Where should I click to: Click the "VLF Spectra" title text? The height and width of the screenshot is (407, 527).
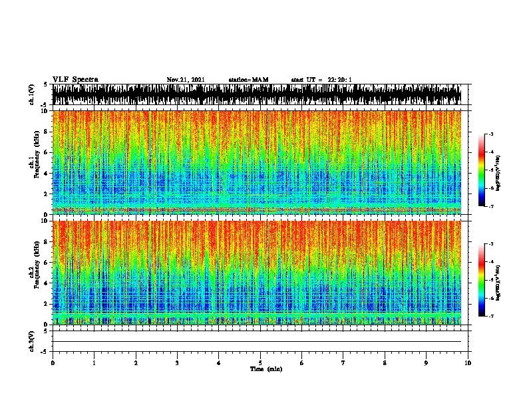coord(75,80)
